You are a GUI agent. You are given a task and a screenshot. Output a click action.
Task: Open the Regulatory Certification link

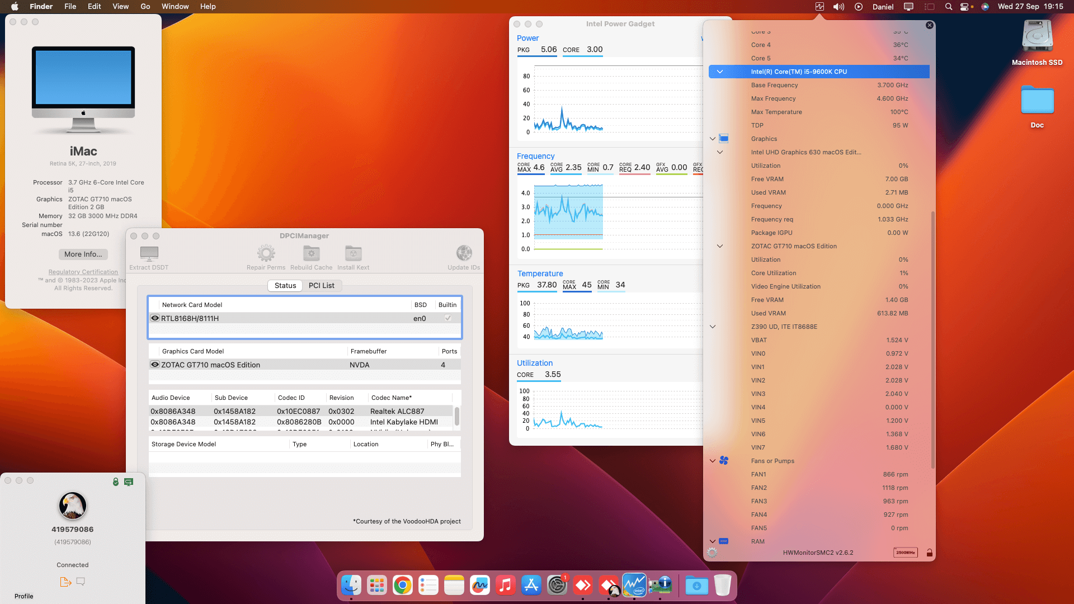[83, 272]
